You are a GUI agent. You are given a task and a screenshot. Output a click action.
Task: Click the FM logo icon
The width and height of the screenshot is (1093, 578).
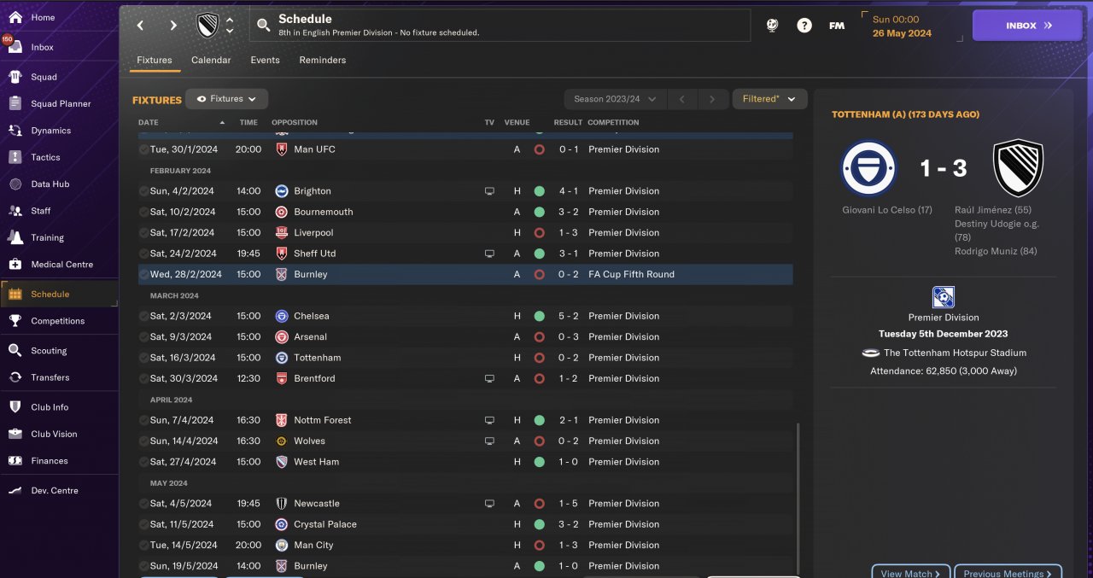click(837, 26)
